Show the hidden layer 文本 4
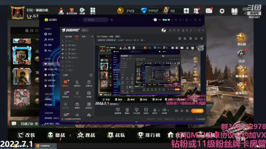The image size is (266, 149). click(63, 41)
